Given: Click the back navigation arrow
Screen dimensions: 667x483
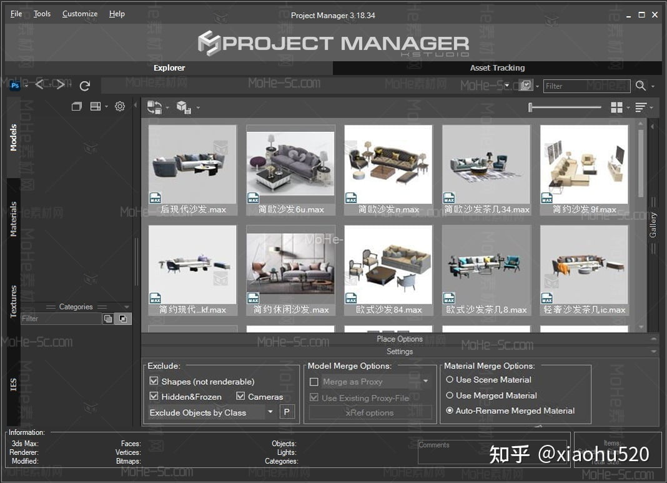Looking at the screenshot, I should point(39,85).
